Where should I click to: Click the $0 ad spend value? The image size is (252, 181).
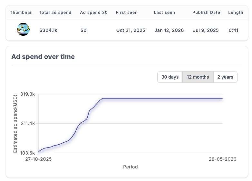click(83, 30)
